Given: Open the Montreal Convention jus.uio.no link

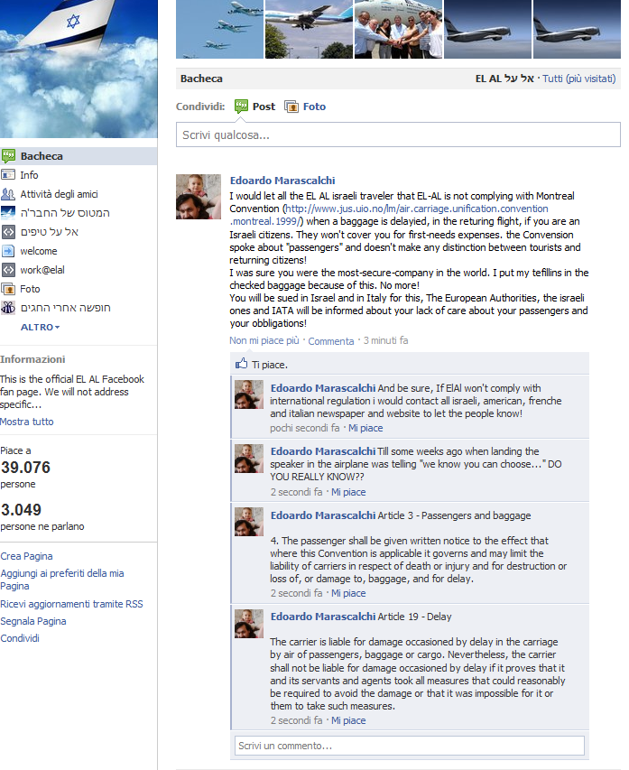Looking at the screenshot, I should pyautogui.click(x=389, y=215).
